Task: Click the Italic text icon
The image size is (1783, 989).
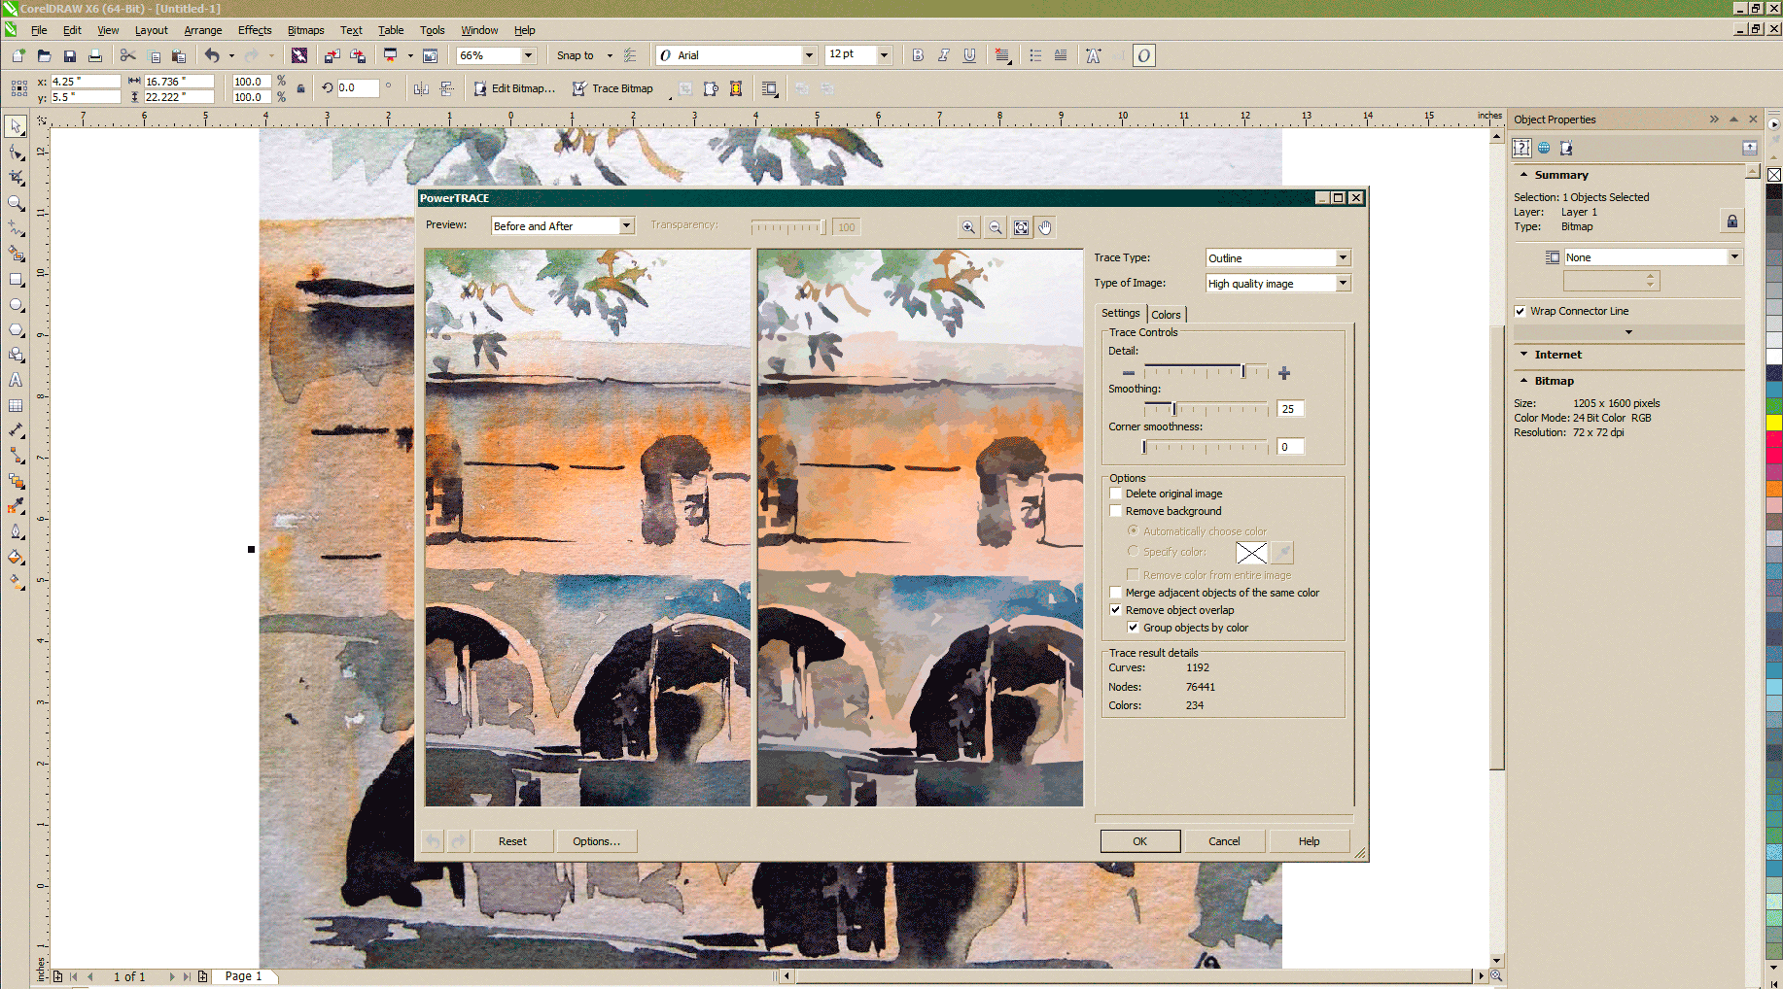Action: click(943, 55)
